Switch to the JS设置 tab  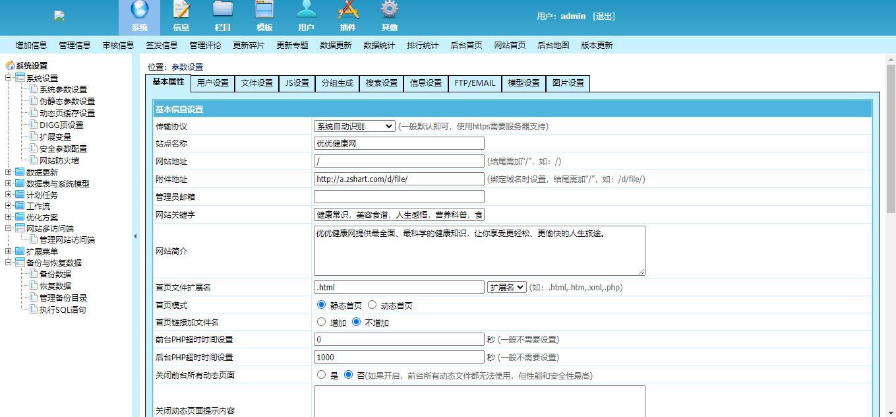(297, 83)
